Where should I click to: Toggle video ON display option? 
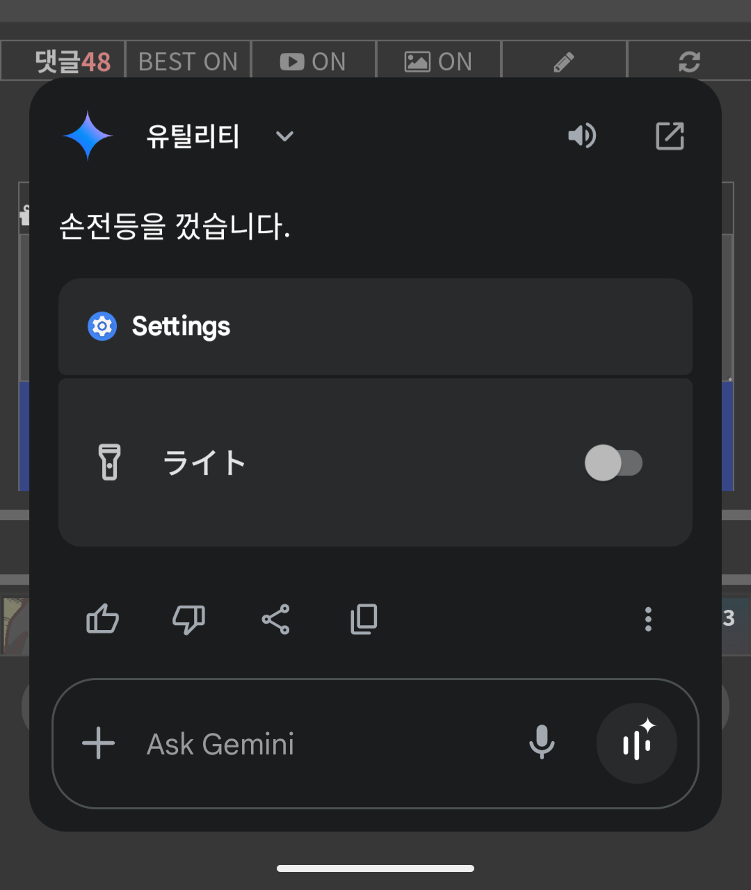pos(313,62)
